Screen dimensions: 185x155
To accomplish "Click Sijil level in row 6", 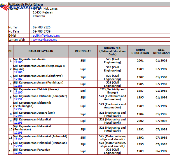I will (x=83, y=98).
